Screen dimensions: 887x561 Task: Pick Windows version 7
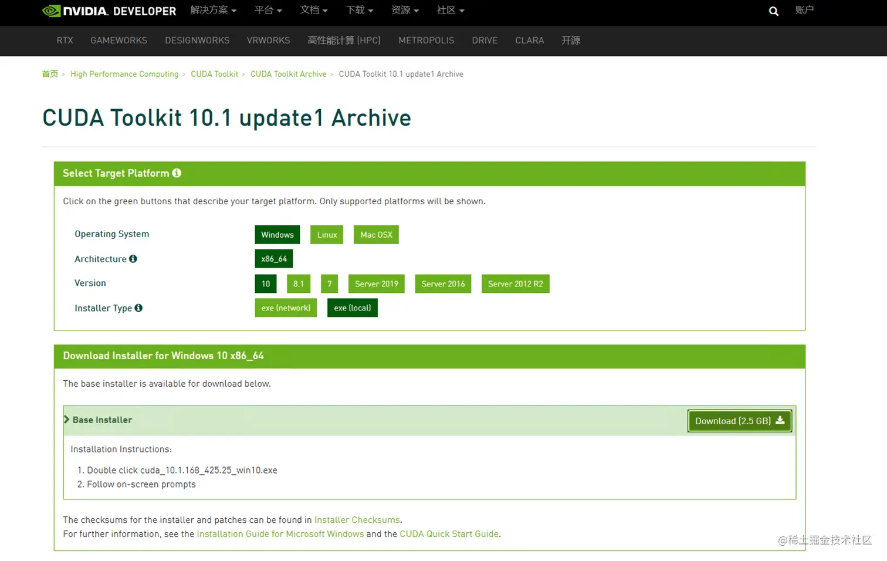pyautogui.click(x=330, y=283)
